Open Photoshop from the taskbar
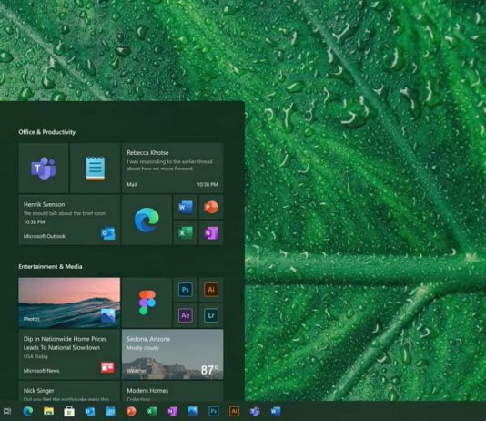 214,411
